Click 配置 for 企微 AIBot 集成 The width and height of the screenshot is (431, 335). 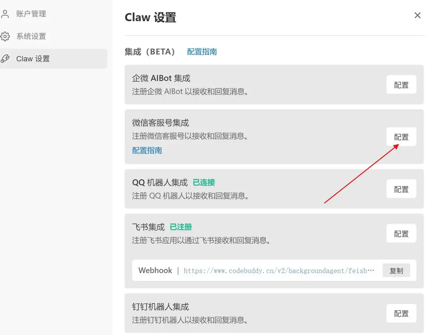click(x=401, y=84)
